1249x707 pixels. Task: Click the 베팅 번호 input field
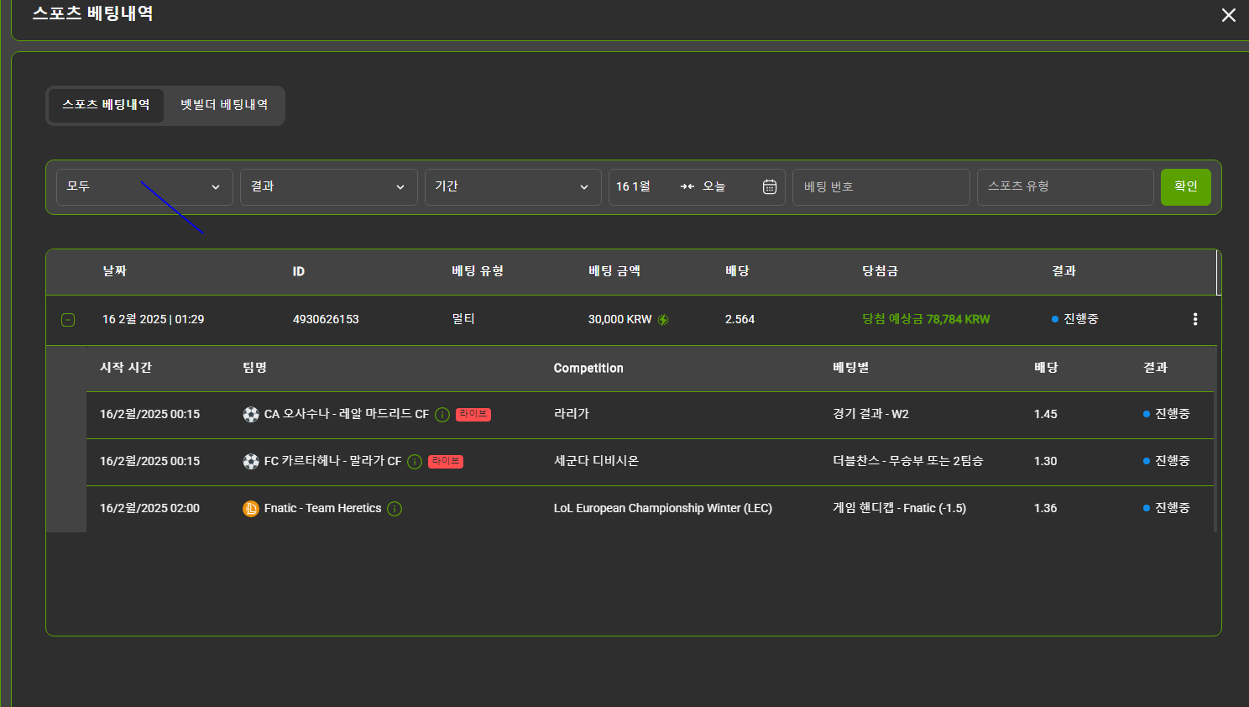point(881,186)
